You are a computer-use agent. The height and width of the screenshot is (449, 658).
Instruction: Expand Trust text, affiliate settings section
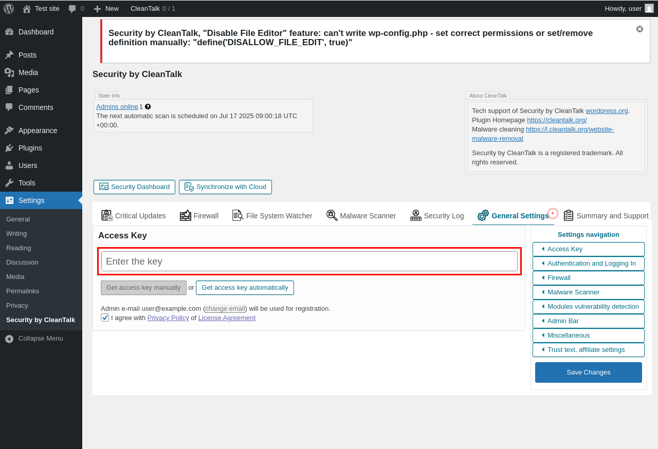click(589, 350)
